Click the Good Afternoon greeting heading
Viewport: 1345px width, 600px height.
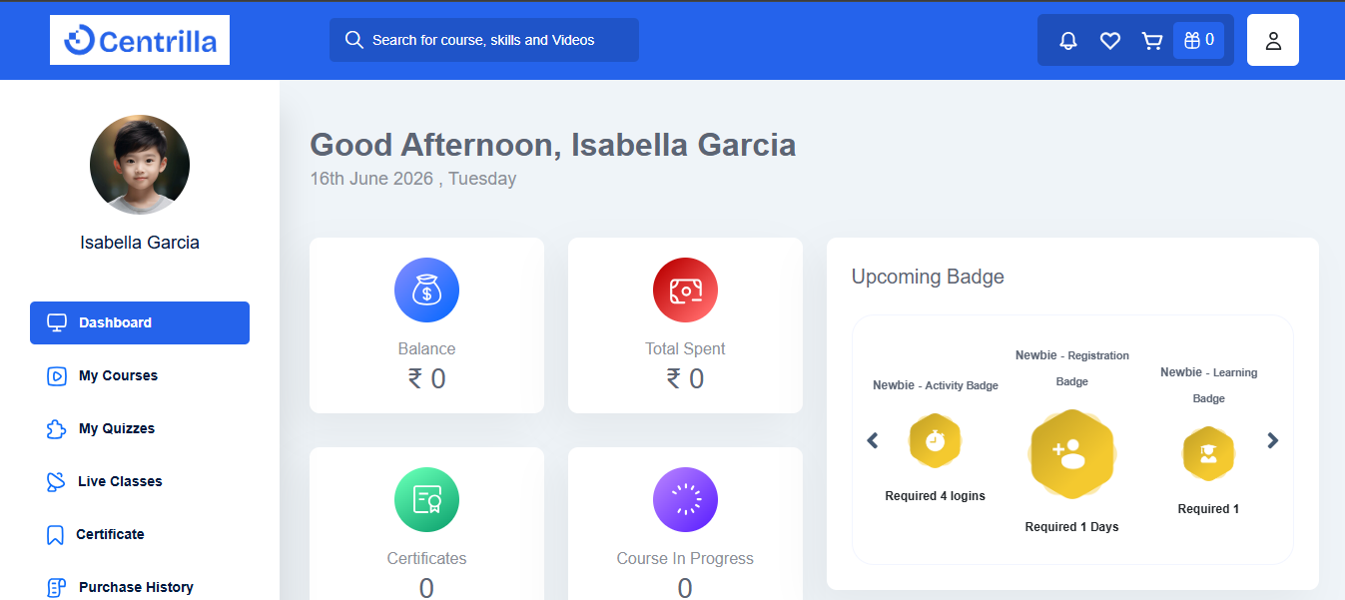[x=553, y=145]
